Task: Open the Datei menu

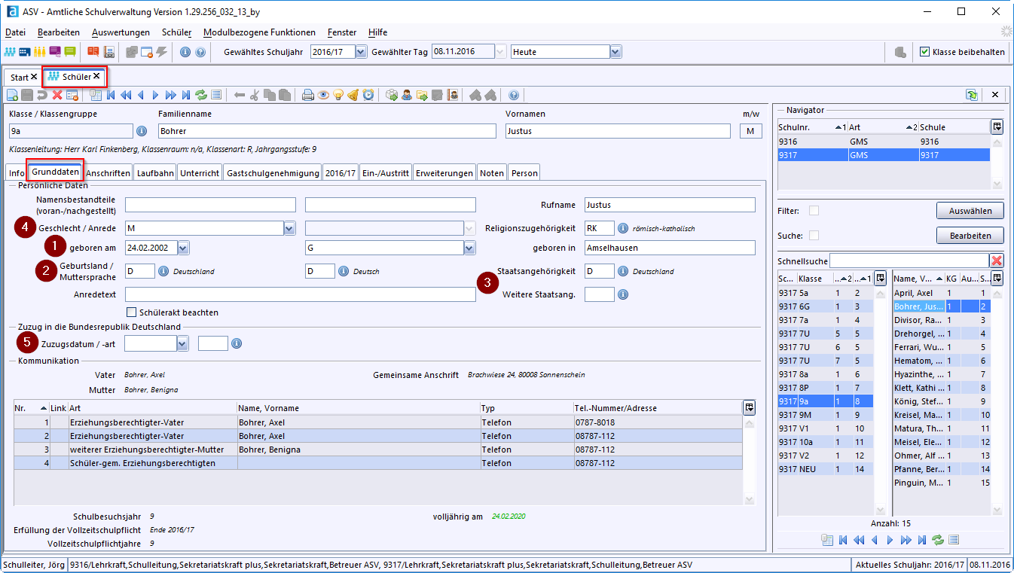Action: 15,32
